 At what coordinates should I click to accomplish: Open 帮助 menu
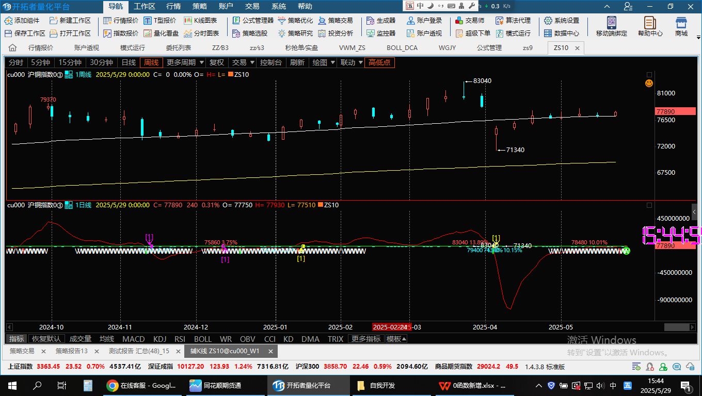tap(305, 6)
